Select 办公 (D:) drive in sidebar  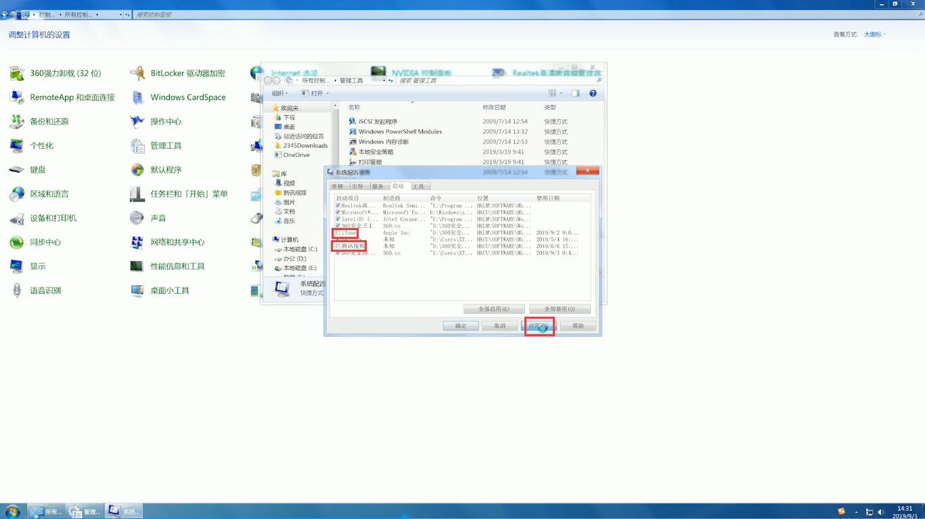290,259
